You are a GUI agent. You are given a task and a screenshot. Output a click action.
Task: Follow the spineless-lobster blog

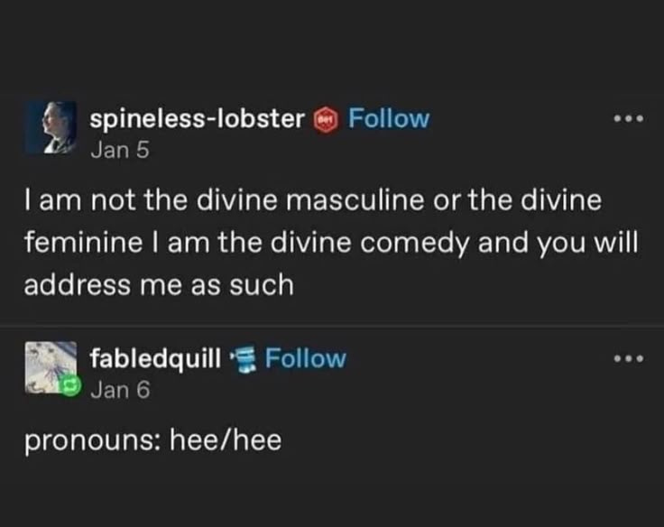pyautogui.click(x=389, y=118)
